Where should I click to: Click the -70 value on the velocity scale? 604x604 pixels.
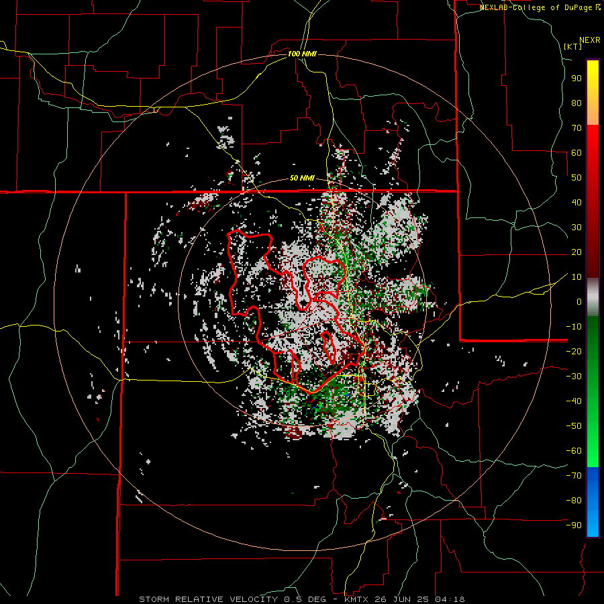click(x=574, y=476)
